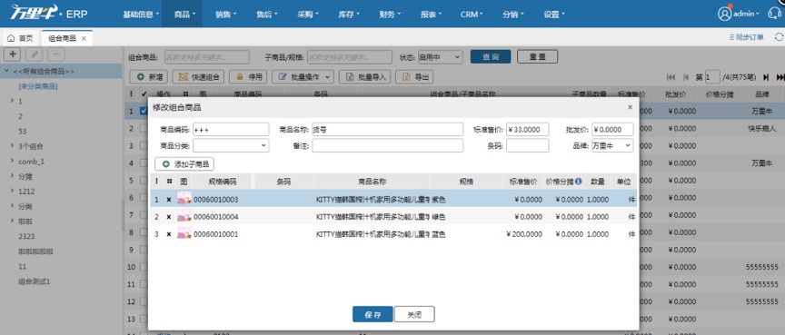785x335 pixels.
Task: Select tree item 组合测试1
Action: pos(34,281)
